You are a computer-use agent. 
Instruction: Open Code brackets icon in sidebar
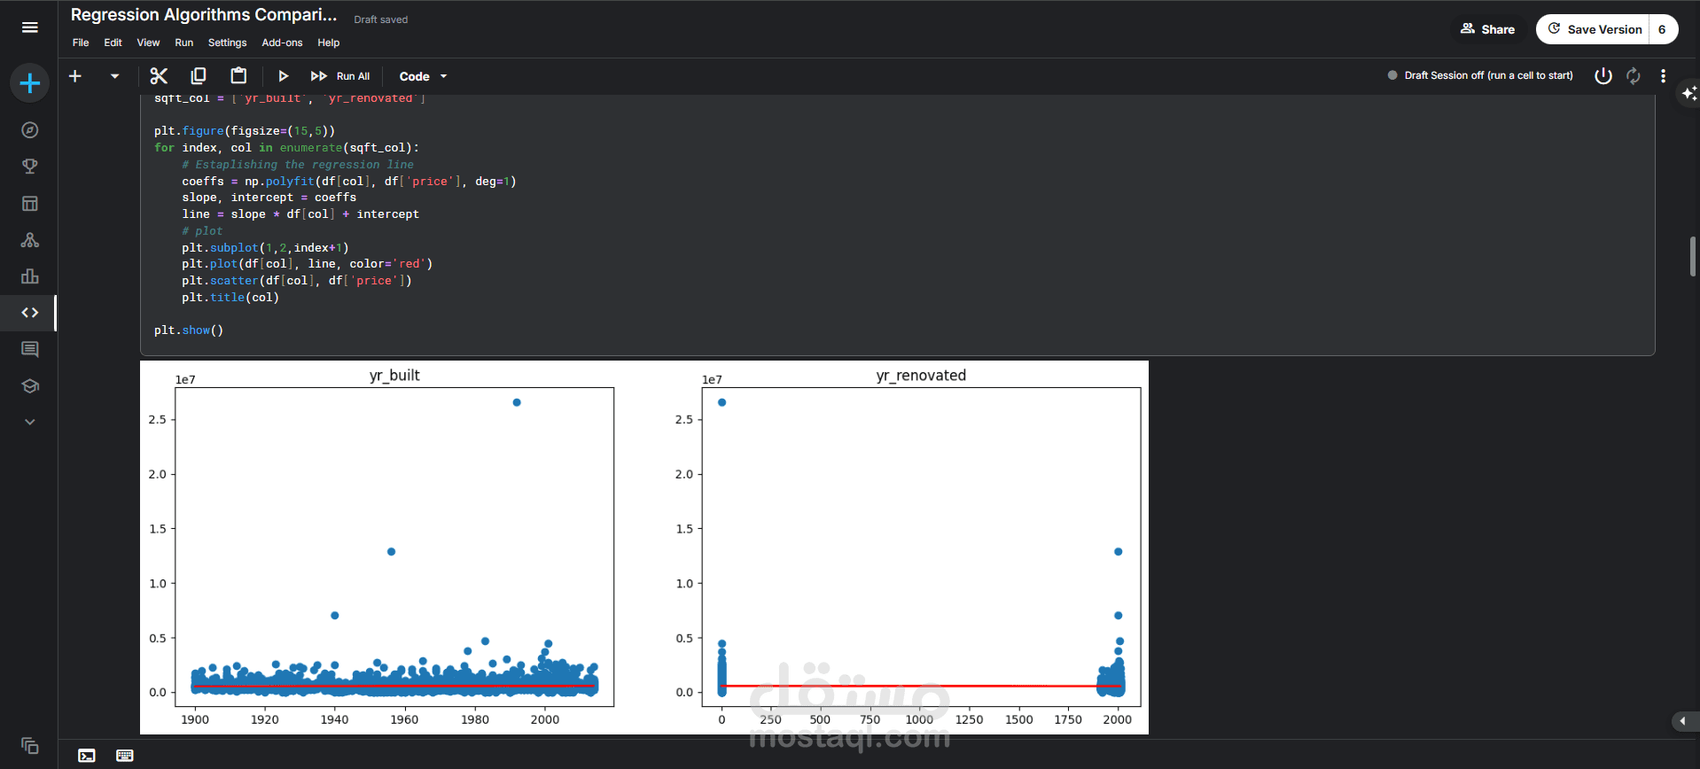click(29, 313)
